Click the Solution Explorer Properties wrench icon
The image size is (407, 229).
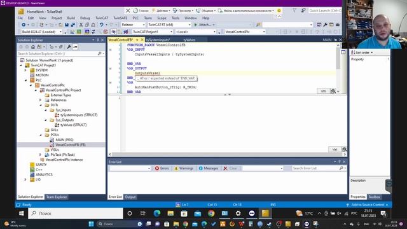(69, 47)
